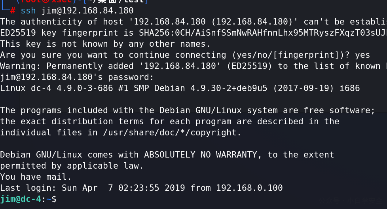The image size is (387, 209).
Task: Click the ABSOLUTELY NO WARRANTY text
Action: pos(200,155)
